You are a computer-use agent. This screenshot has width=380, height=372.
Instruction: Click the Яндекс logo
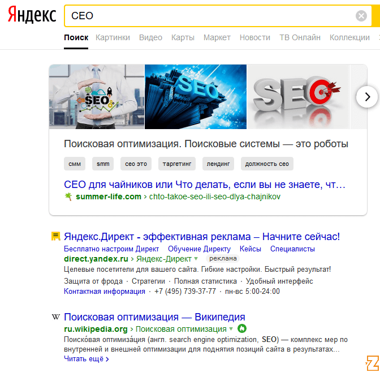(x=32, y=15)
